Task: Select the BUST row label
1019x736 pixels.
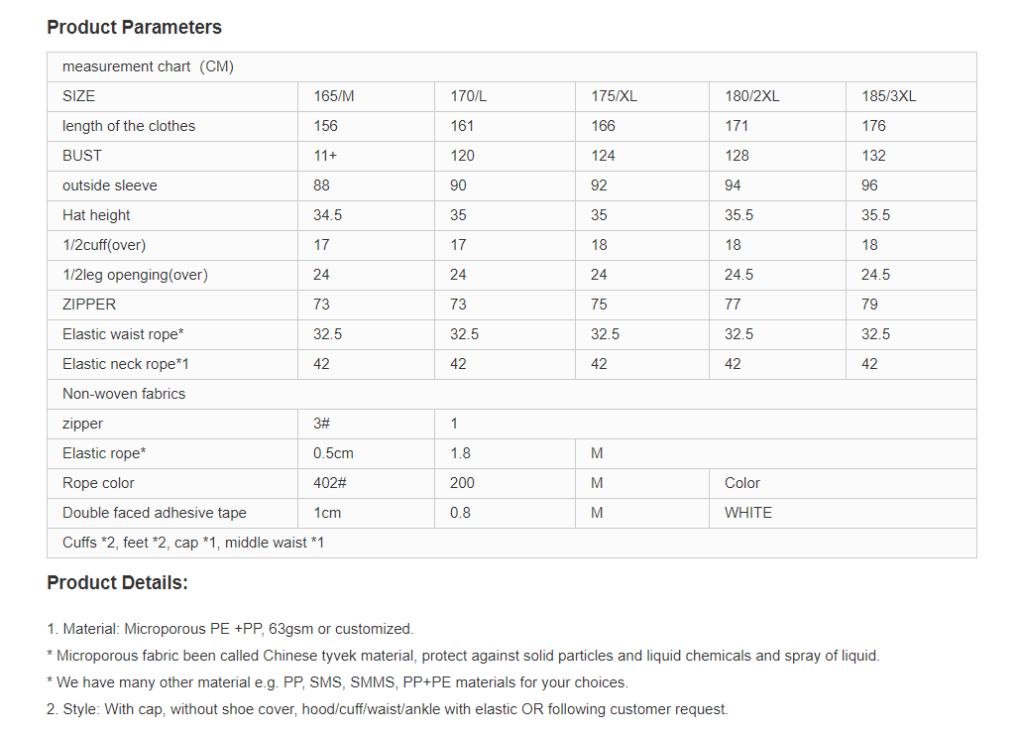Action: [x=82, y=156]
